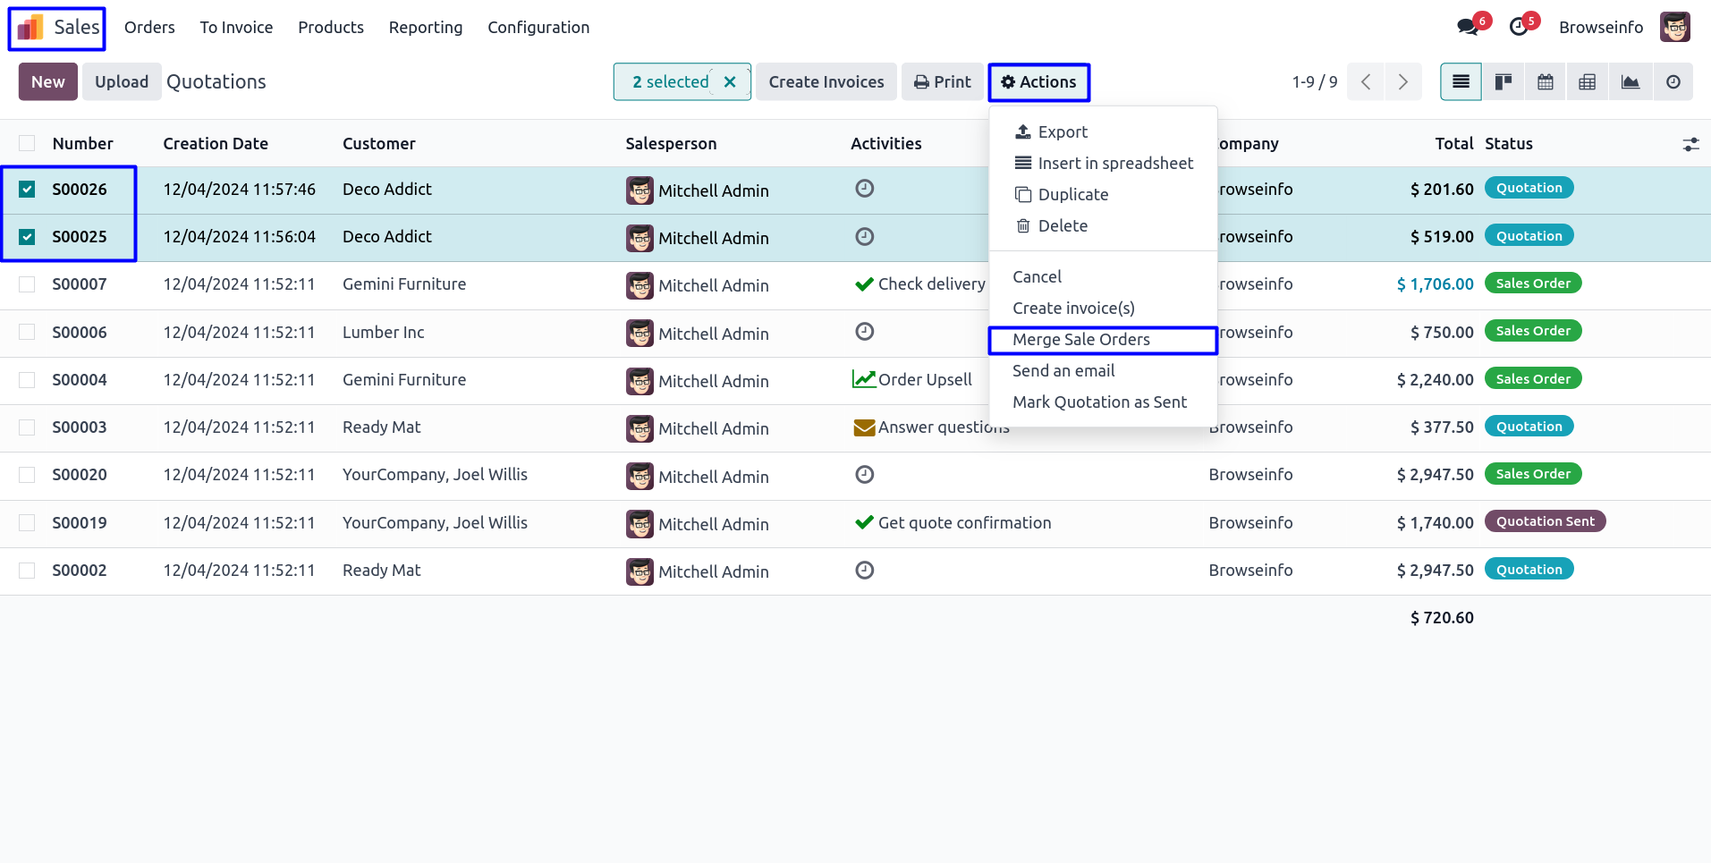Image resolution: width=1711 pixels, height=863 pixels.
Task: Check the S00006 row checkbox
Action: pyautogui.click(x=27, y=333)
